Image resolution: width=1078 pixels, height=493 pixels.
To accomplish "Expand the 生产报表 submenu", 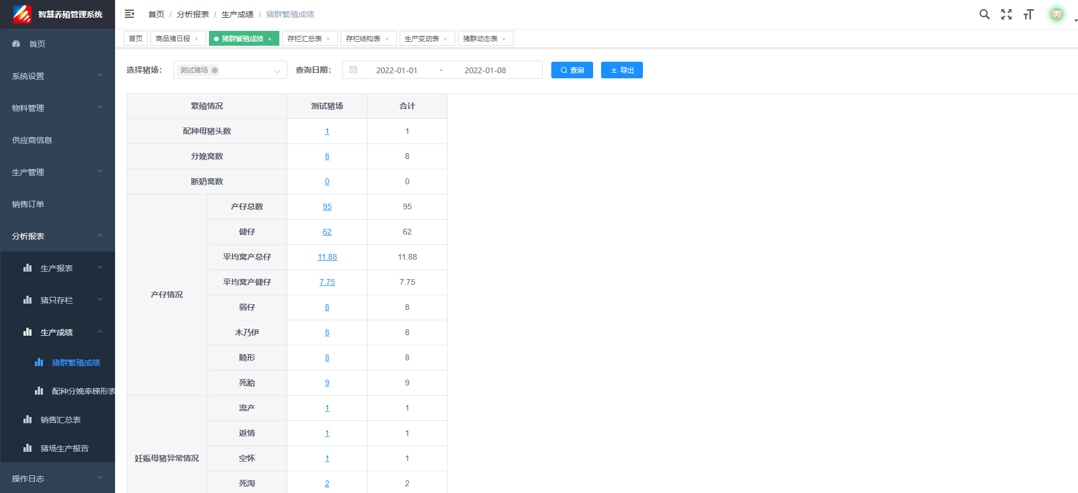I will pyautogui.click(x=57, y=268).
